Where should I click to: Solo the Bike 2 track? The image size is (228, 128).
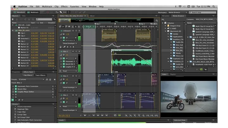76,51
